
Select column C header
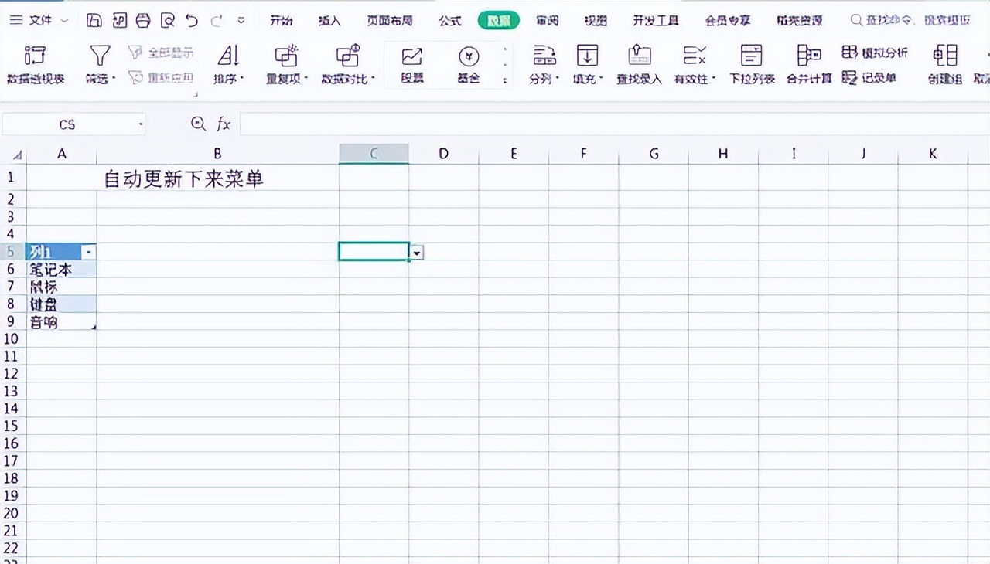pos(374,154)
